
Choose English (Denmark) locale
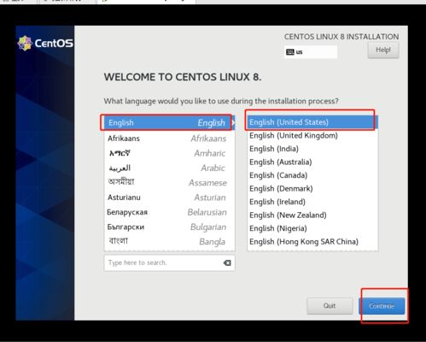tap(312, 188)
